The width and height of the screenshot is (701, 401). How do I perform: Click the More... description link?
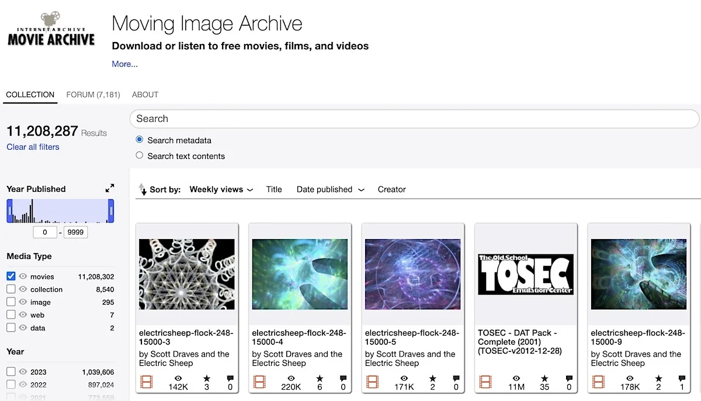click(125, 64)
